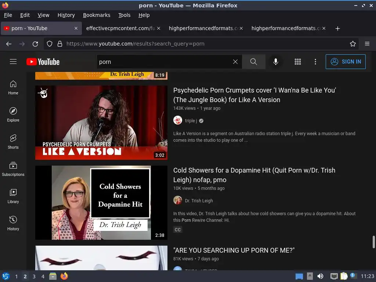Open the Firefox application menu
Viewport: 376px width, 282px height.
[x=367, y=44]
